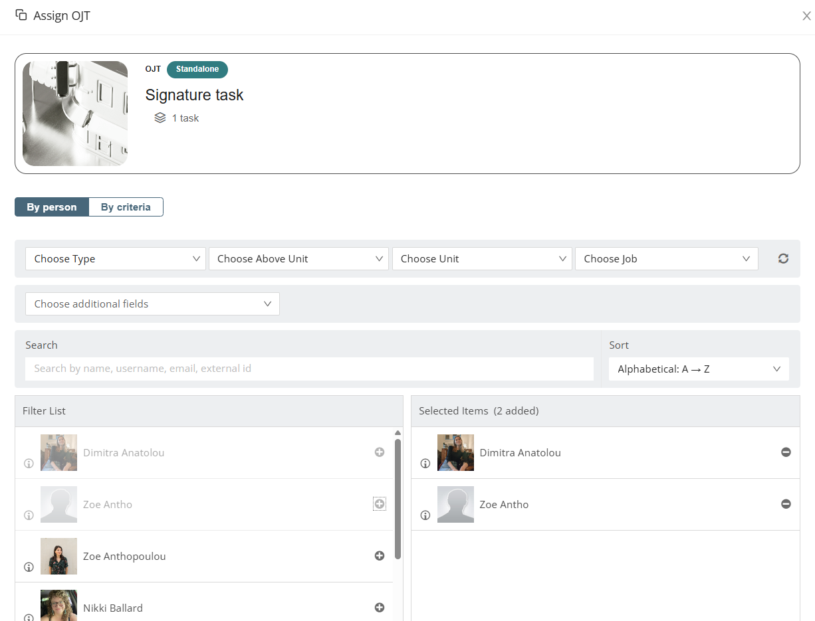The image size is (815, 621).
Task: Click the Signature task thumbnail image
Action: 75,114
